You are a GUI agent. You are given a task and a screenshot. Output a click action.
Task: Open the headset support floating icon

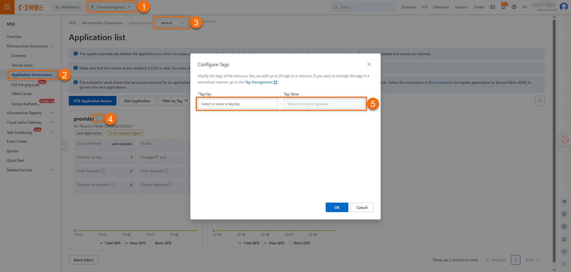coord(564,252)
